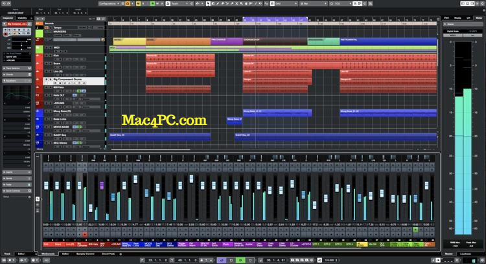The width and height of the screenshot is (486, 264).
Task: Click the Stop transport button
Action: (x=231, y=260)
